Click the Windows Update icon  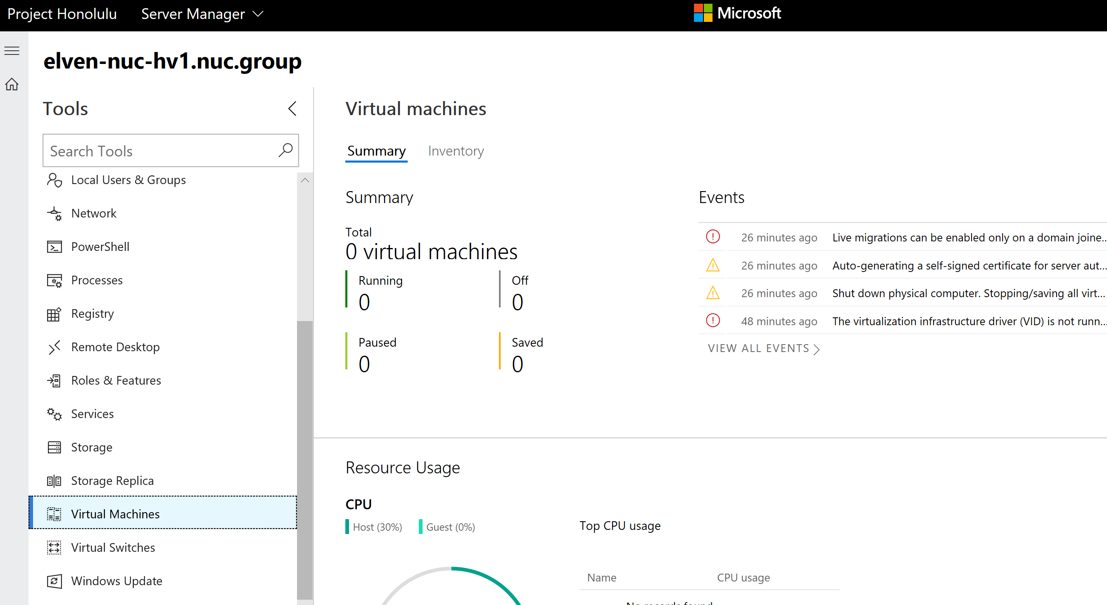tap(54, 581)
